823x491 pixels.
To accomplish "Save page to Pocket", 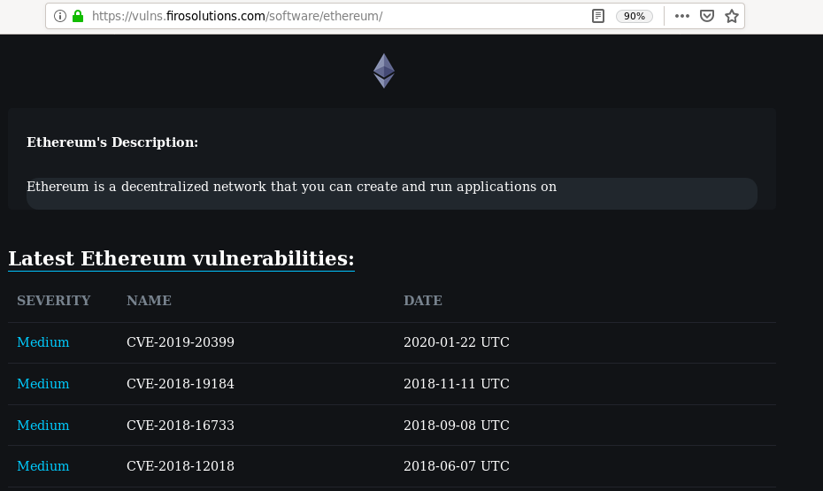I will pos(707,16).
